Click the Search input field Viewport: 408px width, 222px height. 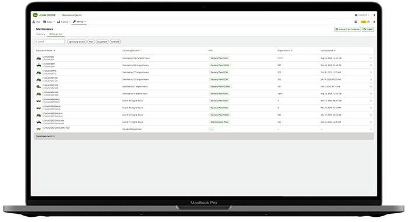tap(50, 41)
